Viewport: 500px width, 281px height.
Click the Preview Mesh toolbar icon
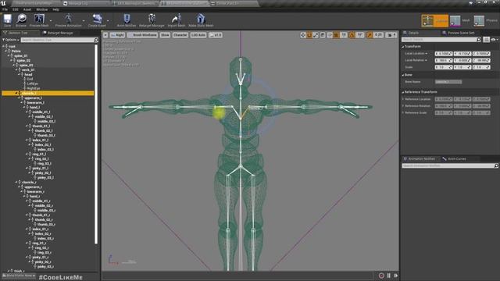click(x=39, y=19)
